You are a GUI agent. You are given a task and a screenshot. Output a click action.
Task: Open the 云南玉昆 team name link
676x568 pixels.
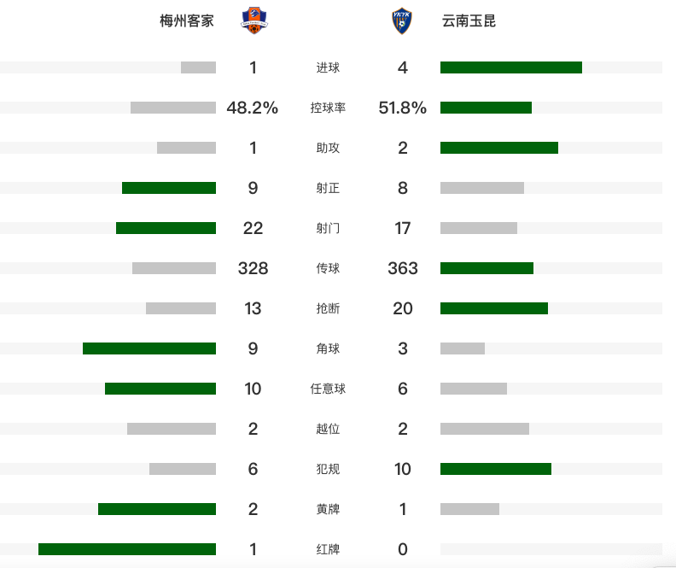click(x=469, y=20)
